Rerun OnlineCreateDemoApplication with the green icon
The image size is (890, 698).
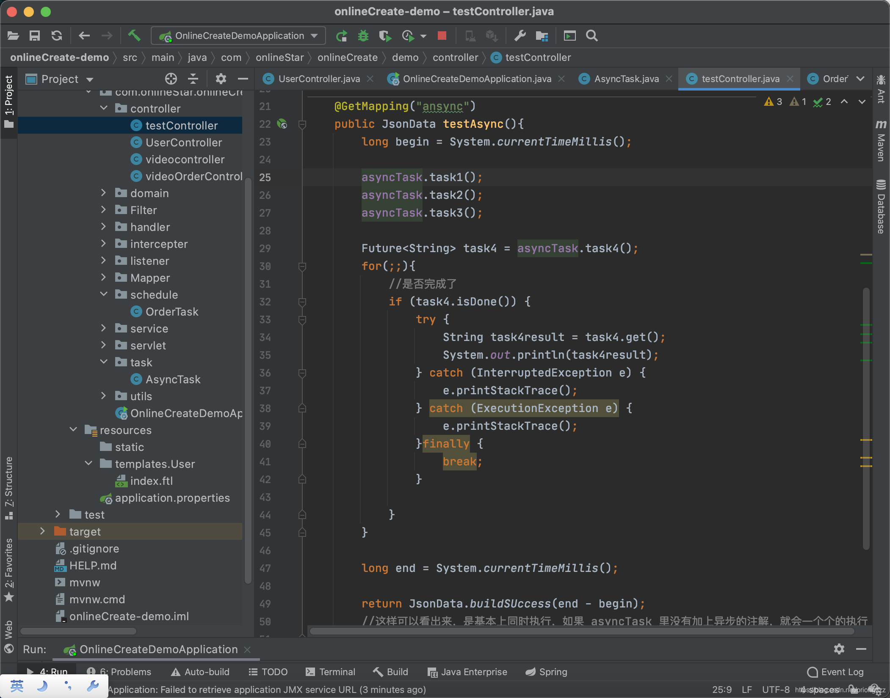coord(341,36)
